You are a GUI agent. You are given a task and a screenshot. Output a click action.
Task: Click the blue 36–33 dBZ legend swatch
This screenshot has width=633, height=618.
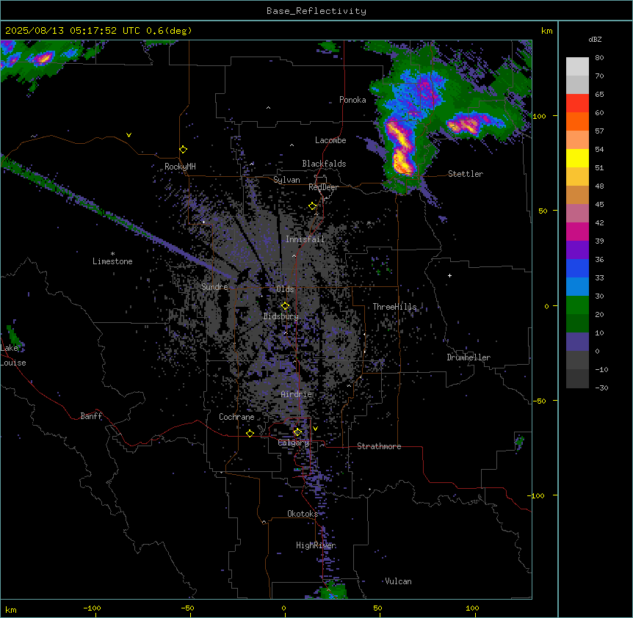pos(577,268)
